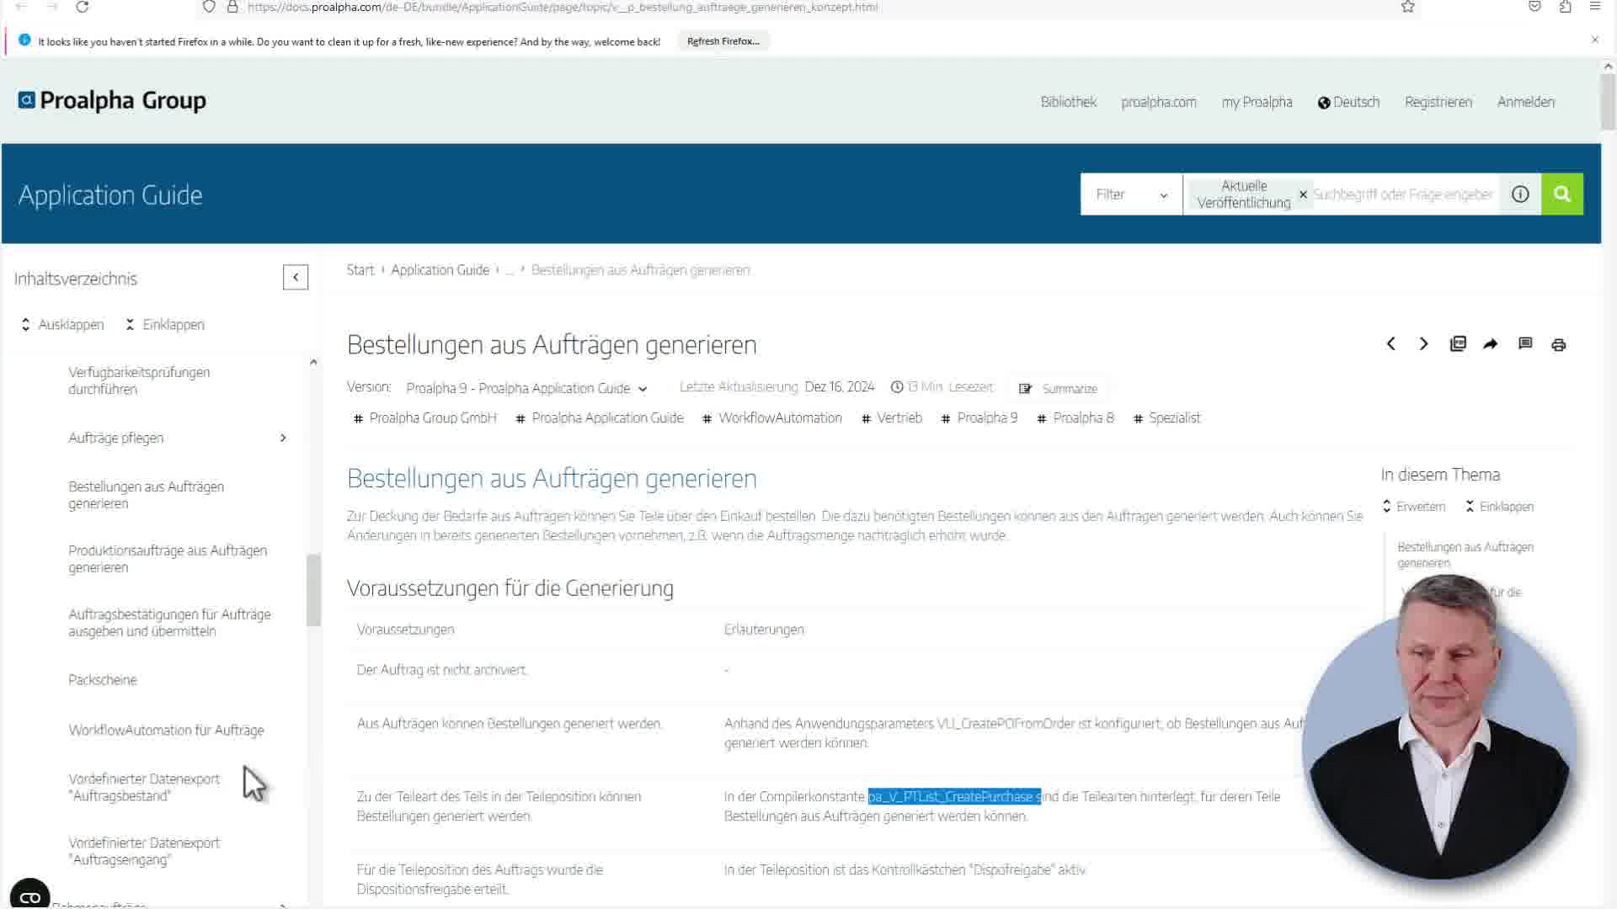Go to Start in the breadcrumb
The image size is (1617, 909).
(360, 270)
